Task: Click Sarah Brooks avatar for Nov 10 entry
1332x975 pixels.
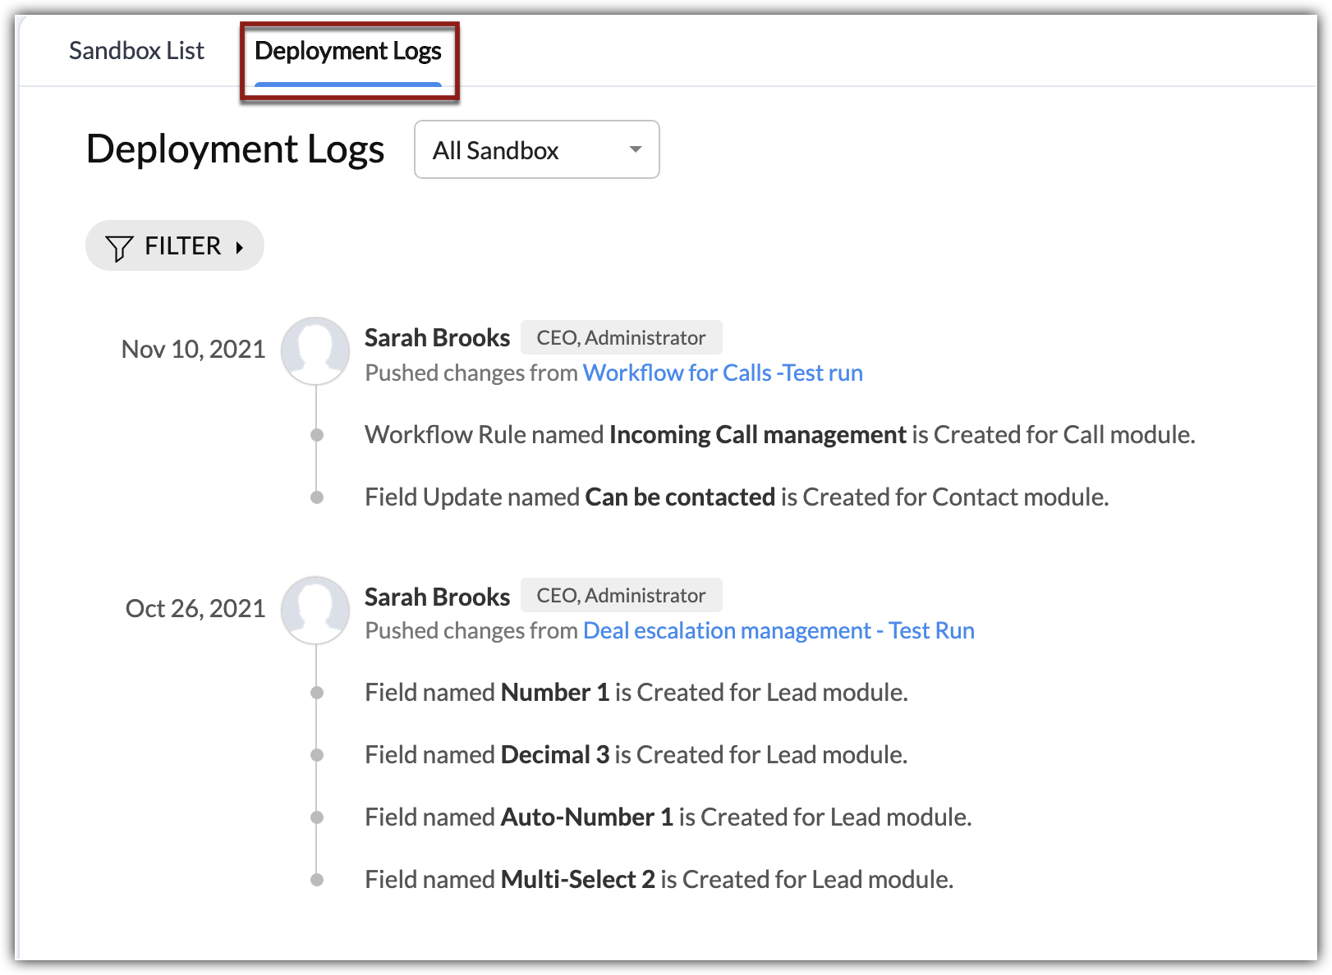Action: (315, 351)
